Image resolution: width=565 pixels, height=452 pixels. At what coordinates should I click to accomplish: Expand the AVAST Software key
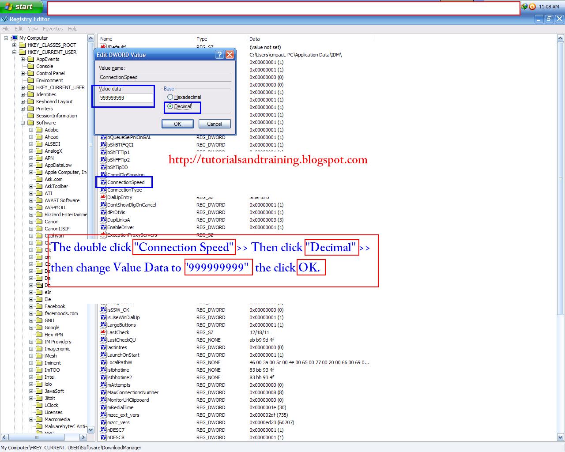(x=31, y=200)
